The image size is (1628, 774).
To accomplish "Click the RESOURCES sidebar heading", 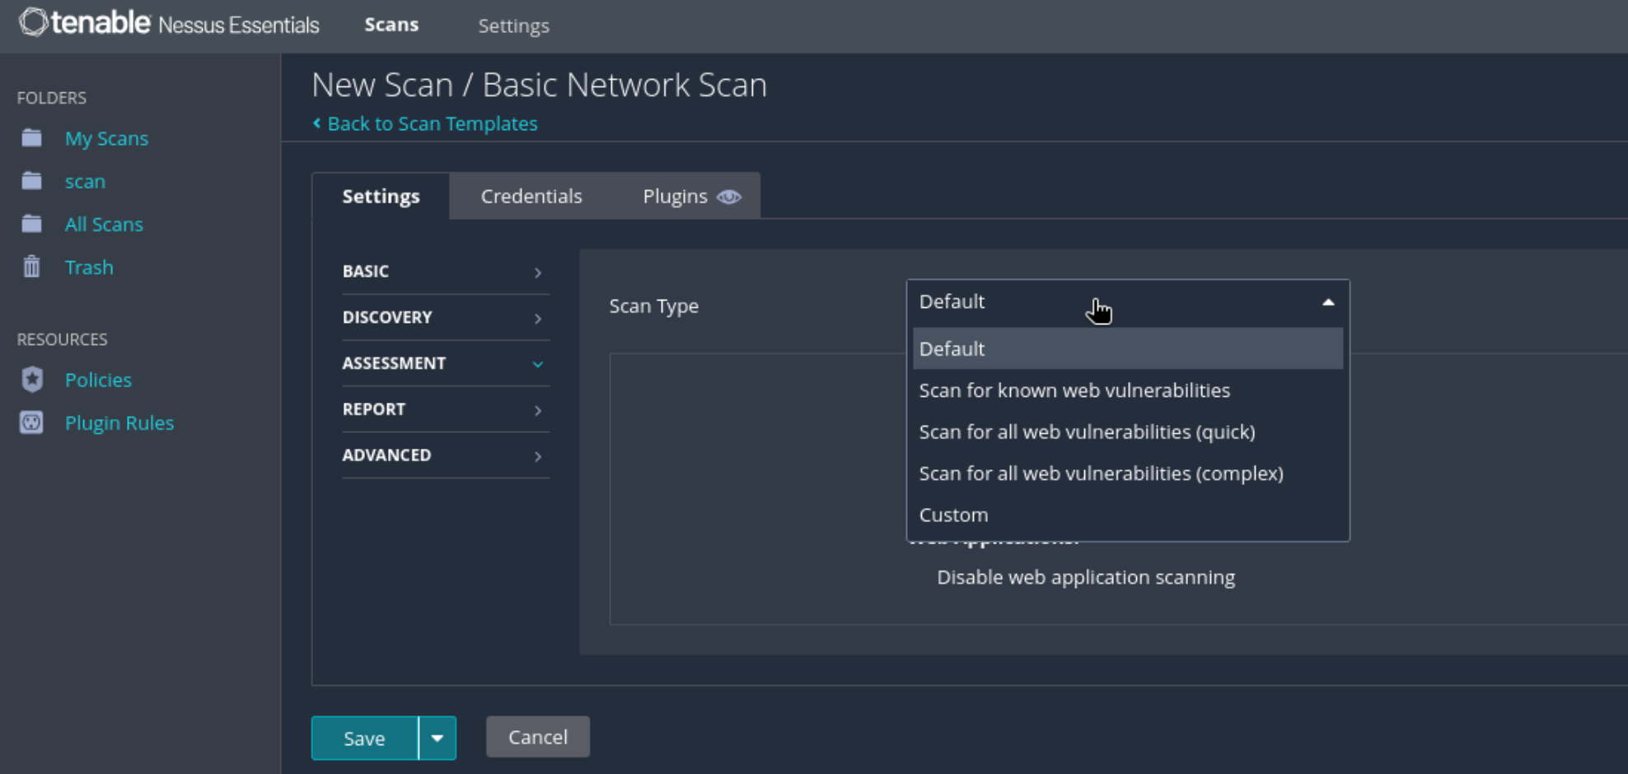I will (62, 339).
